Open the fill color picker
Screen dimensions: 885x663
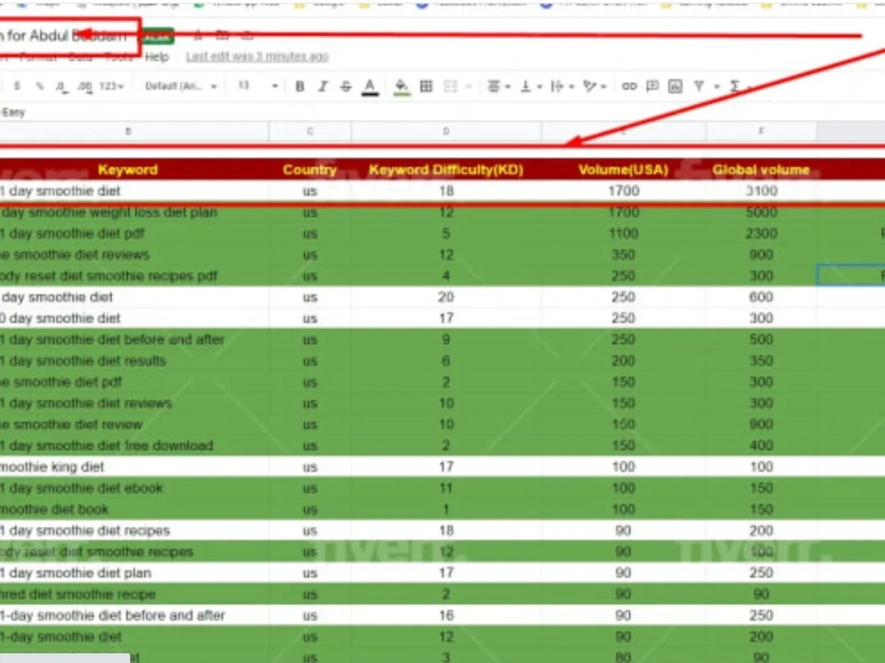tap(401, 87)
